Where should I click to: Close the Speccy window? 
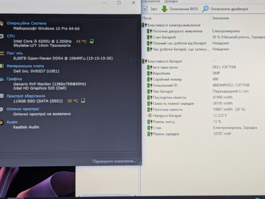click(x=133, y=3)
